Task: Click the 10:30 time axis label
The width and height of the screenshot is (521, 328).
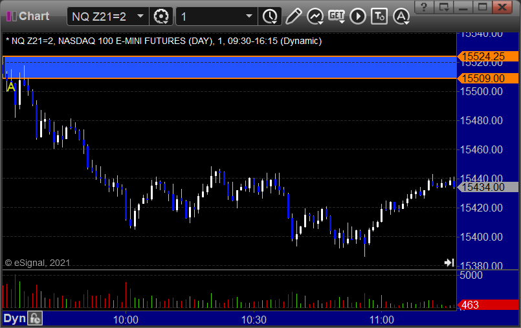Action: point(254,320)
